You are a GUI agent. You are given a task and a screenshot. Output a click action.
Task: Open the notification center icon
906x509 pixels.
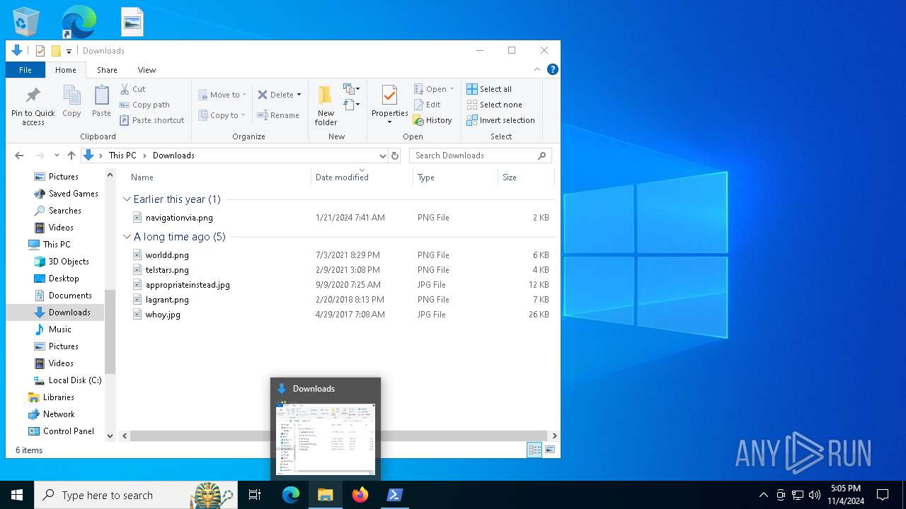coord(883,495)
